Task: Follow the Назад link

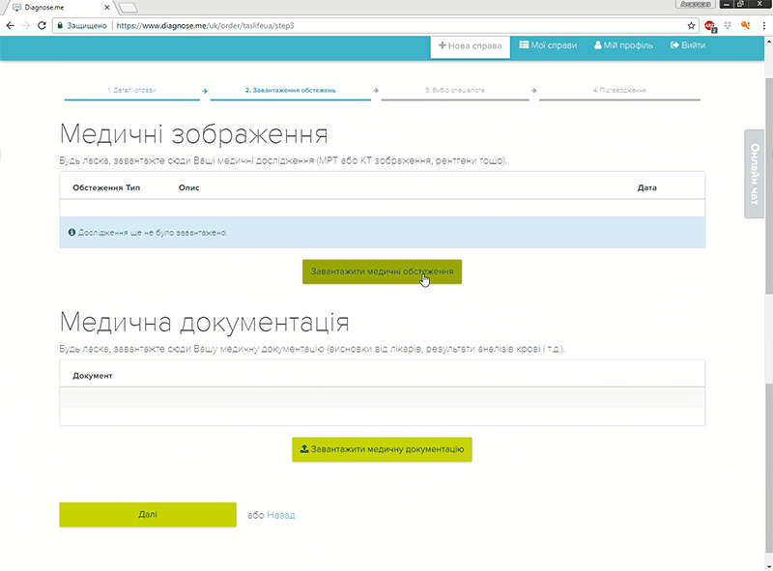Action: 281,515
